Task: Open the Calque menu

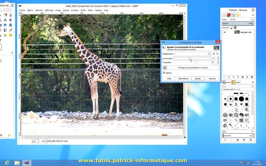Action: pos(66,10)
